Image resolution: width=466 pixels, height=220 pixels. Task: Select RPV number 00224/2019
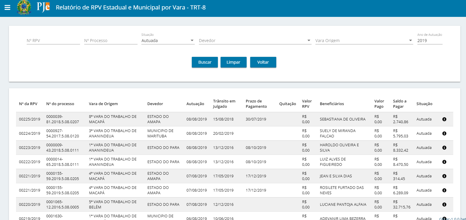(x=30, y=134)
